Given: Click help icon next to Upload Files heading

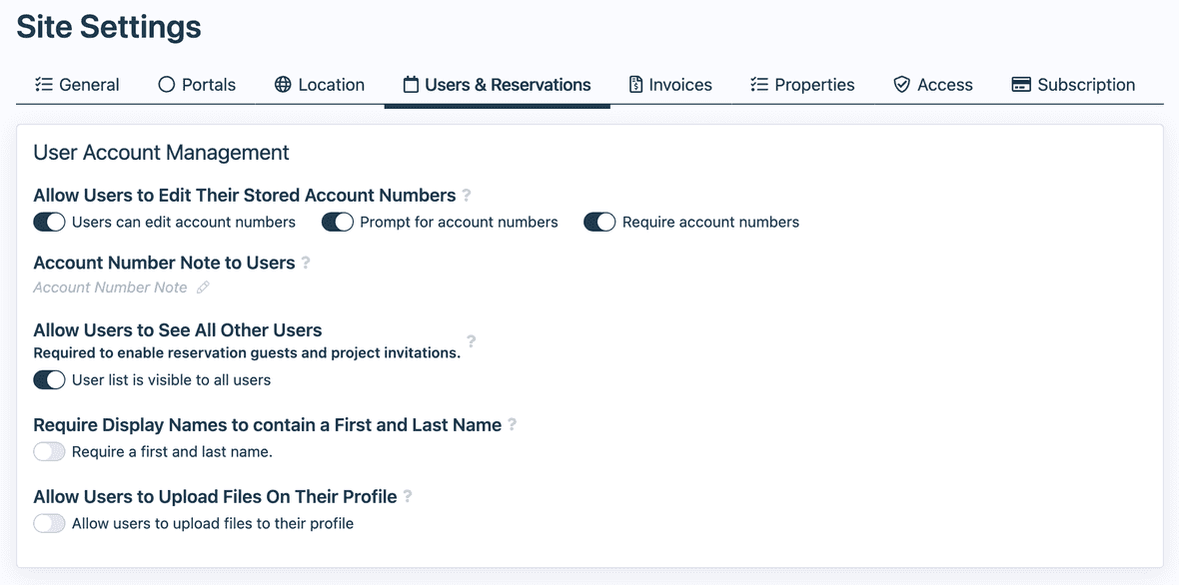Looking at the screenshot, I should pyautogui.click(x=408, y=497).
